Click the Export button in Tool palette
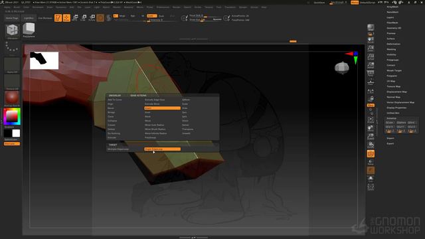The height and width of the screenshot is (239, 425). 390,143
